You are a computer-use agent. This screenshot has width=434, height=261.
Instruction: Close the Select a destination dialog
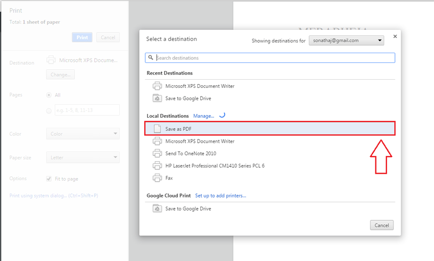[395, 36]
